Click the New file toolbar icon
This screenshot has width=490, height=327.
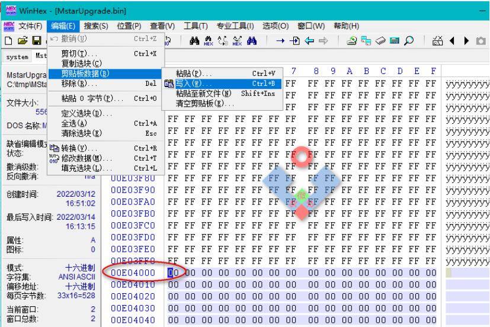(9, 41)
